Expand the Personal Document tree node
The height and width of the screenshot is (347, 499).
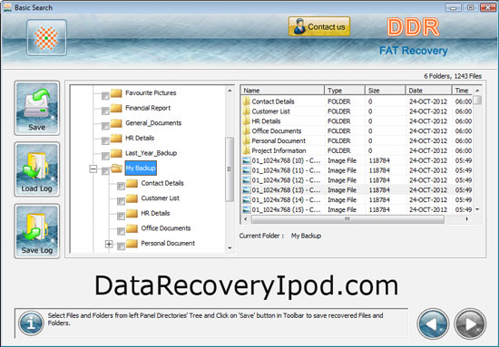[109, 244]
